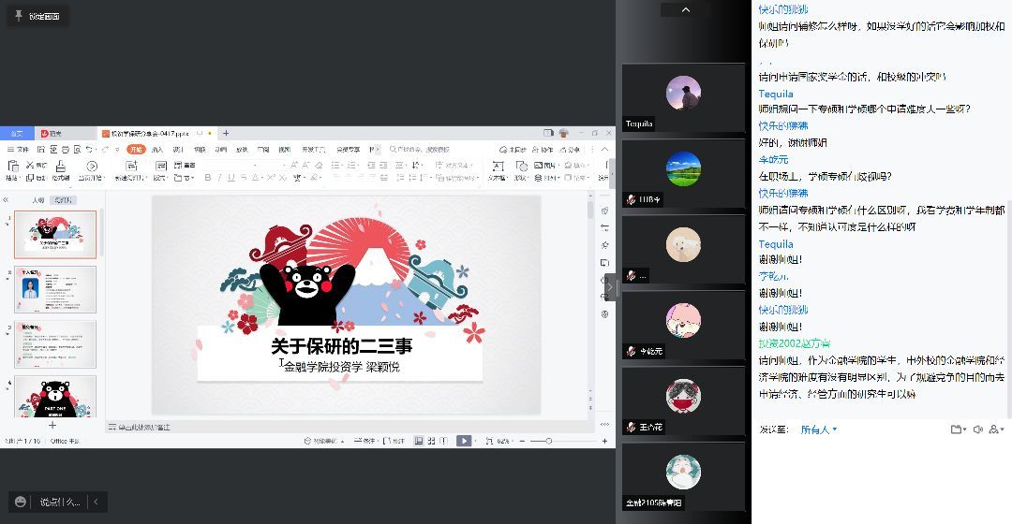Toggle underline text formatting
The width and height of the screenshot is (1012, 524).
coord(231,178)
